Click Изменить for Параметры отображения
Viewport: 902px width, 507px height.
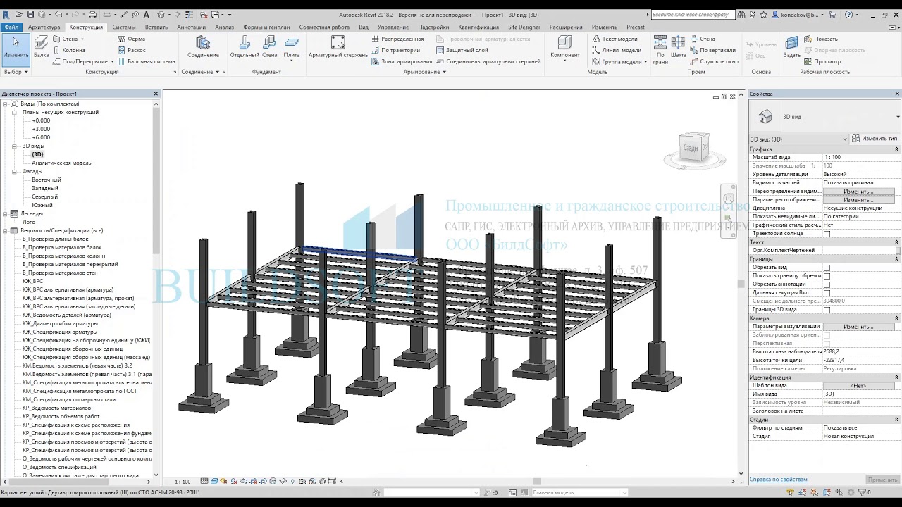click(x=858, y=200)
